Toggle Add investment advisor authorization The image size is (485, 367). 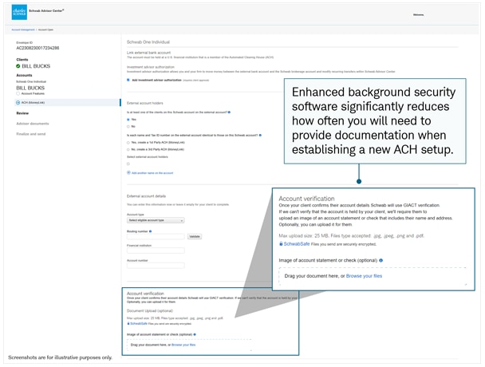(x=128, y=80)
